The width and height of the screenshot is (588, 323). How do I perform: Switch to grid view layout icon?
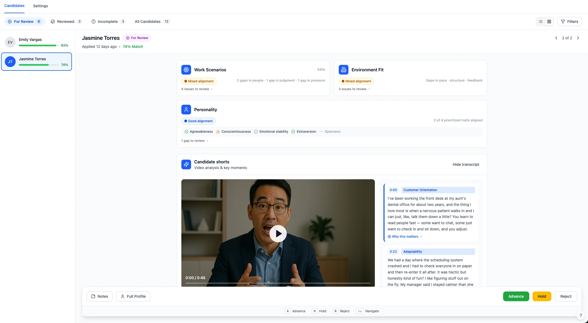(549, 22)
